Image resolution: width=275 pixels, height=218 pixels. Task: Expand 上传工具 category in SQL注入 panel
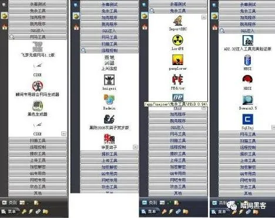247,161
